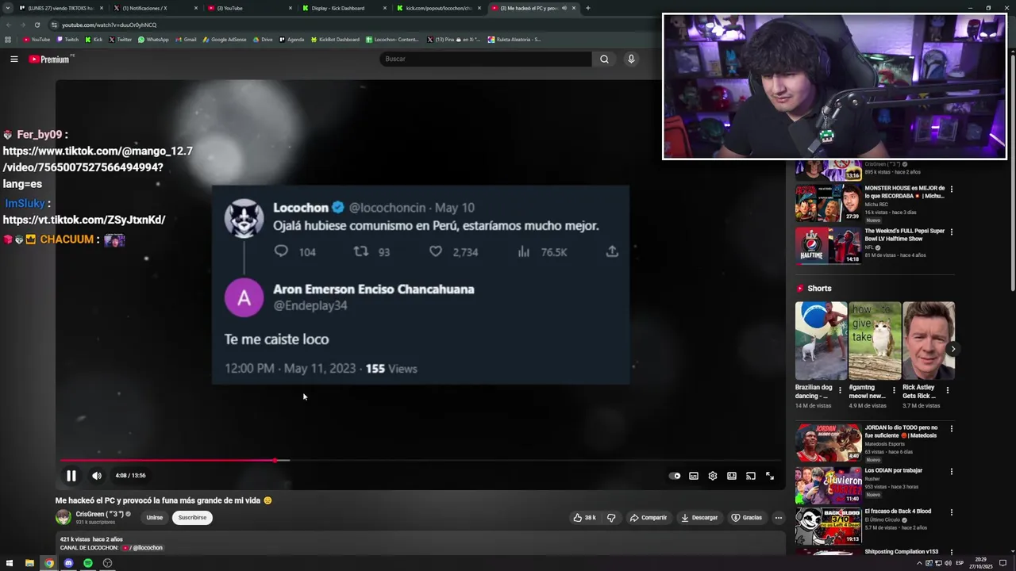Open more options for Los ODIAN por trabajar
Image resolution: width=1016 pixels, height=571 pixels.
click(x=951, y=472)
